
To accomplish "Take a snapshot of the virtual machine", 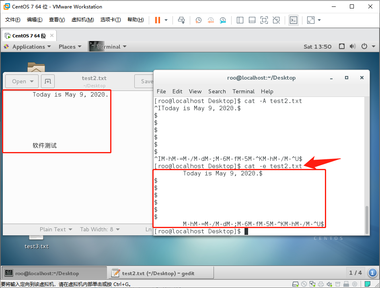I will (198, 20).
